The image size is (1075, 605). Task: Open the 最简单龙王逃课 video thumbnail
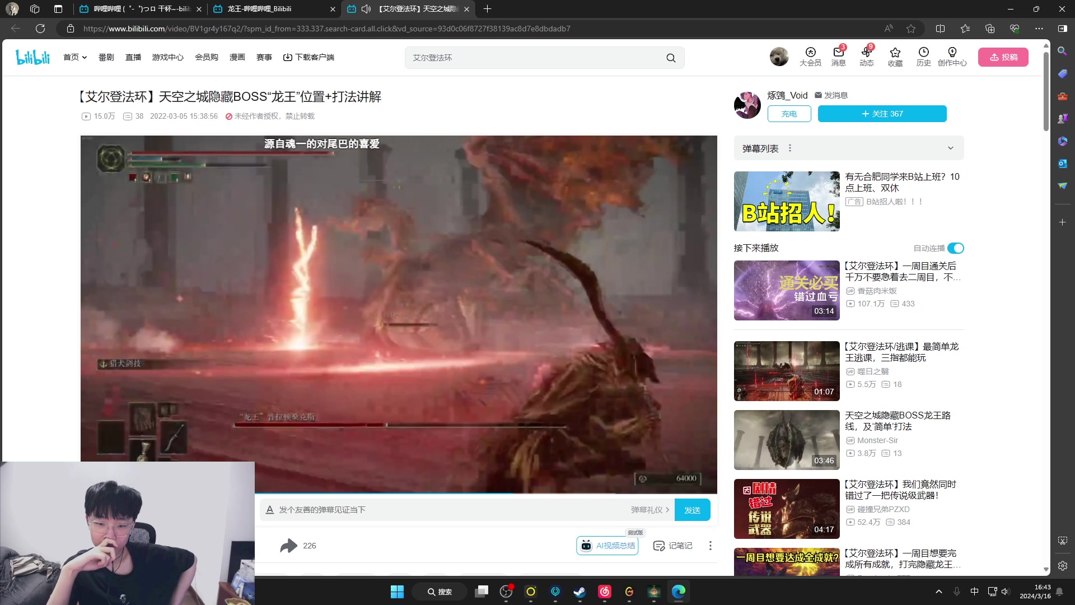coord(787,371)
